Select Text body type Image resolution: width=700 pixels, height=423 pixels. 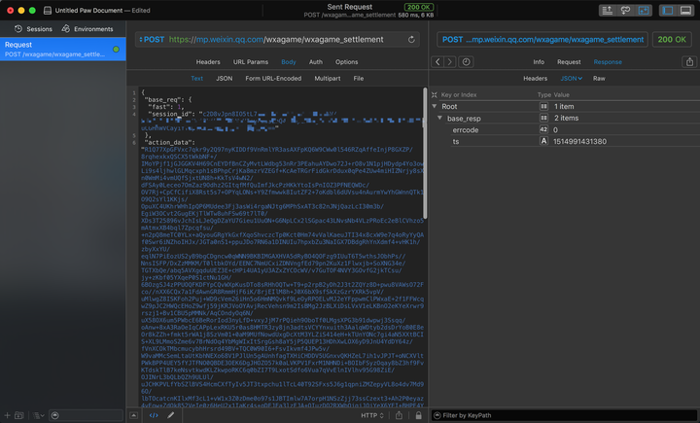[196, 78]
